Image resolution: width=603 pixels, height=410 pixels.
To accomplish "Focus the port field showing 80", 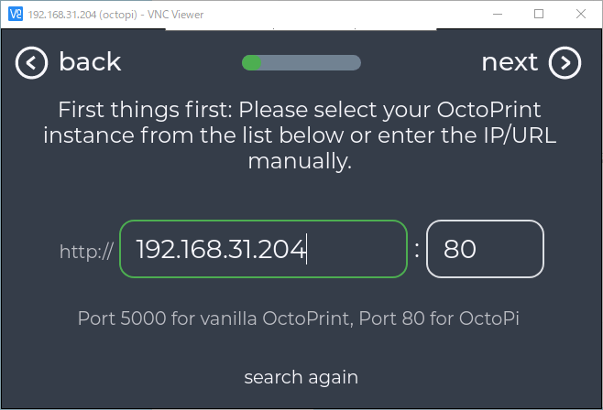I will (485, 249).
